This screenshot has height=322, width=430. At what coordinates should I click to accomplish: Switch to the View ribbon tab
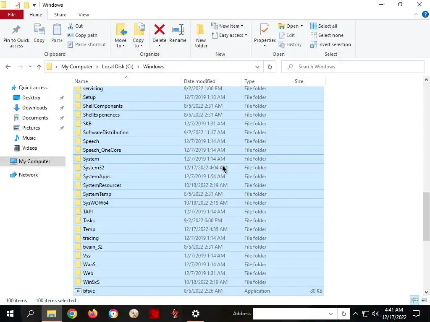(x=84, y=15)
